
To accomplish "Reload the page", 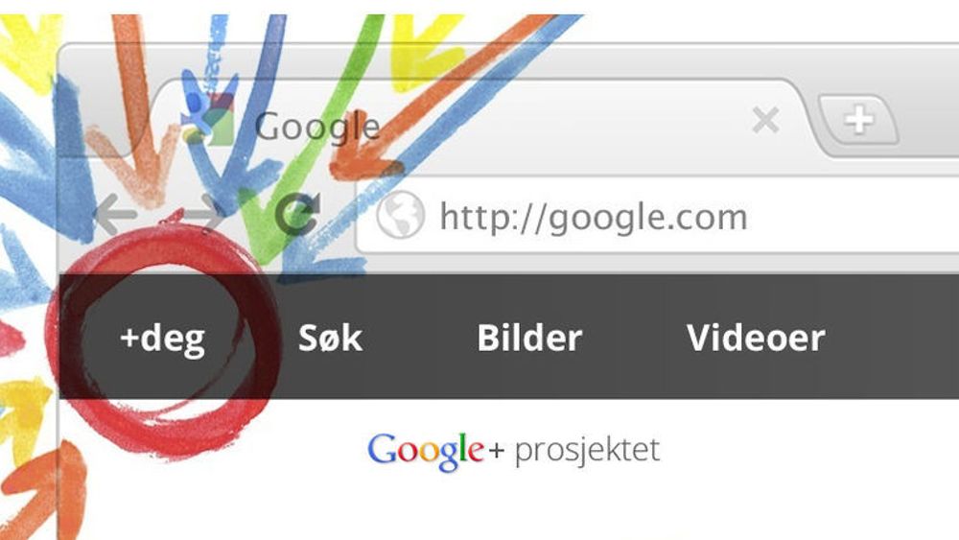I will coord(297,214).
